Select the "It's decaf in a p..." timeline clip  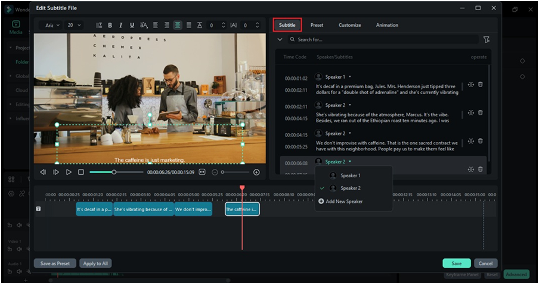coord(94,209)
